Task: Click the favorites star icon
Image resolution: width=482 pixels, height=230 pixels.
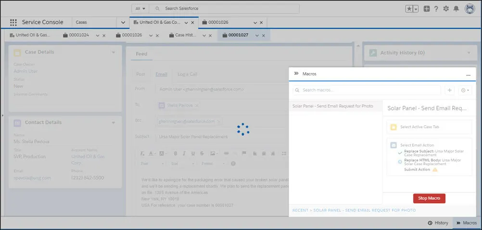Action: 409,9
